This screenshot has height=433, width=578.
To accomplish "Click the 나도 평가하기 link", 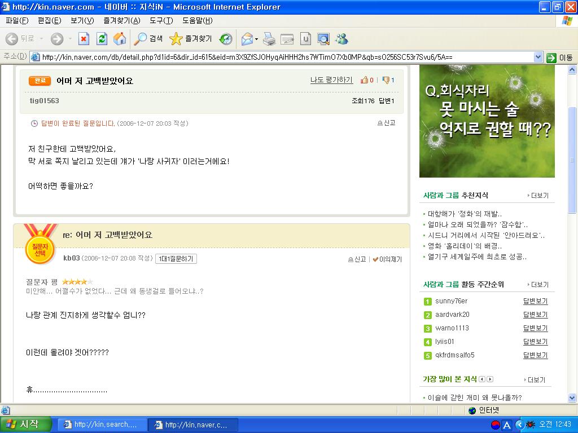I will click(x=331, y=80).
